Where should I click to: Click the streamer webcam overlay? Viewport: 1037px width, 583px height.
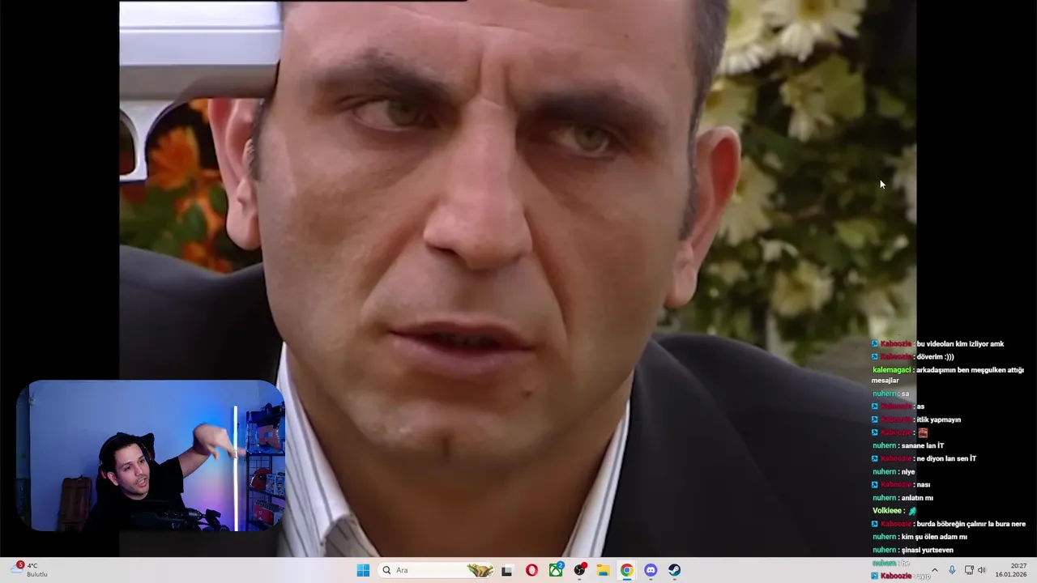[x=151, y=455]
